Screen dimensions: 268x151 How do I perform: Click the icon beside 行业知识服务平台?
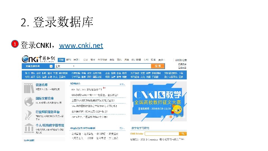click(28, 115)
